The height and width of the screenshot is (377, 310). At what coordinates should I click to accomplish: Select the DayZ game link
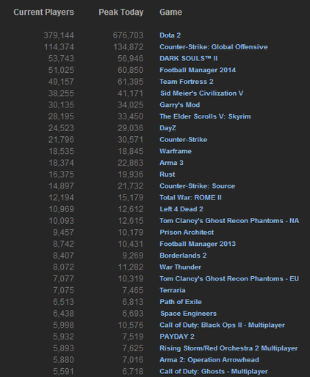click(167, 128)
